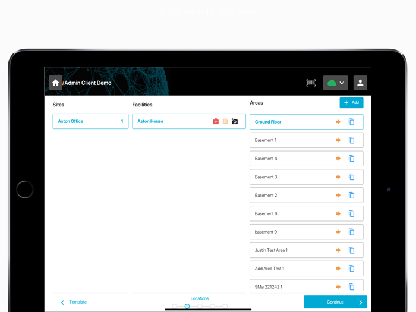The width and height of the screenshot is (416, 312).
Task: Copy the Justin Test Area 1
Action: click(351, 250)
